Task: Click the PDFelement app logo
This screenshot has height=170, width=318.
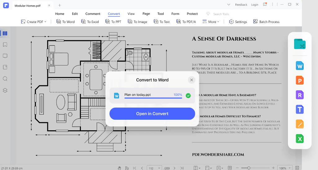Action: coord(6,5)
